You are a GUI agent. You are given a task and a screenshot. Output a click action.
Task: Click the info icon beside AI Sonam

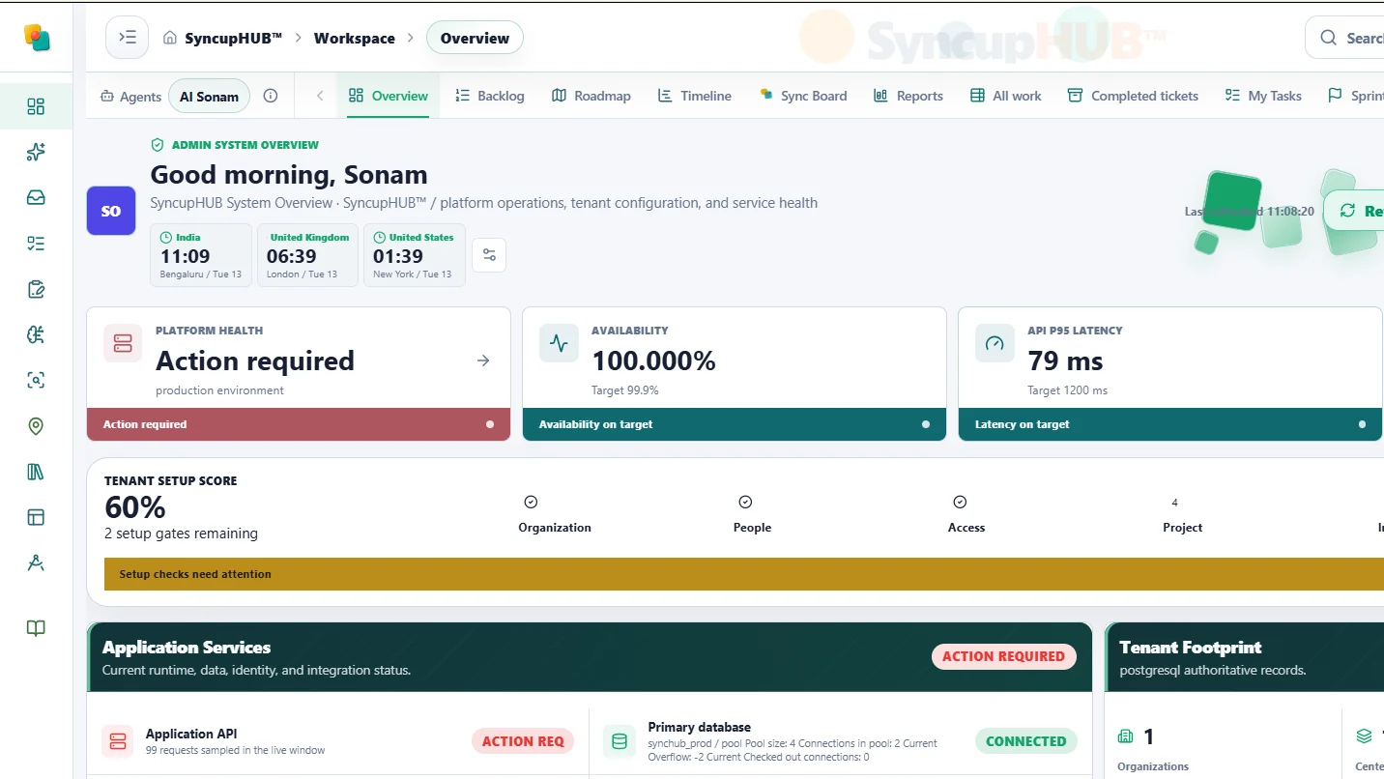point(271,96)
